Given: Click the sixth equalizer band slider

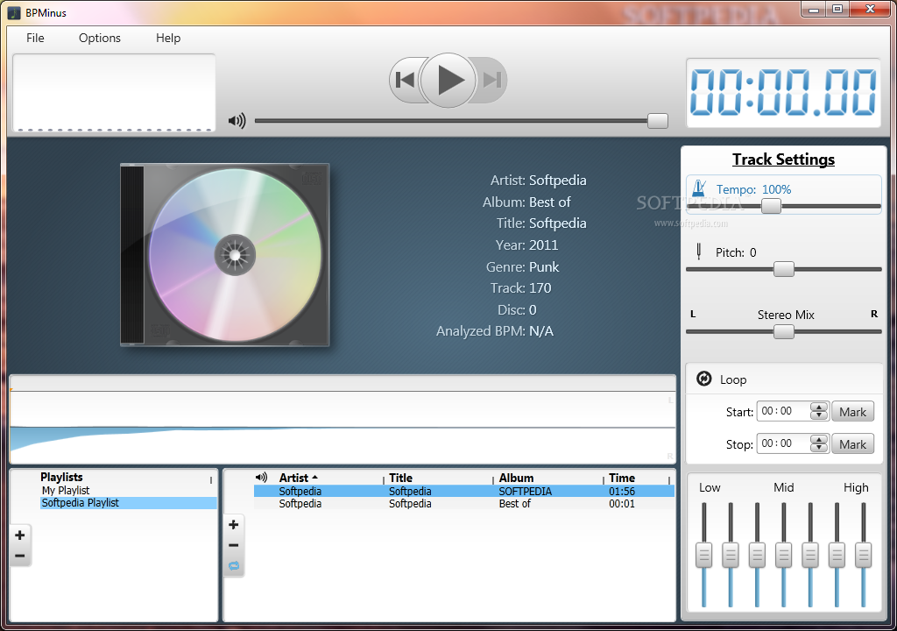Looking at the screenshot, I should (837, 555).
